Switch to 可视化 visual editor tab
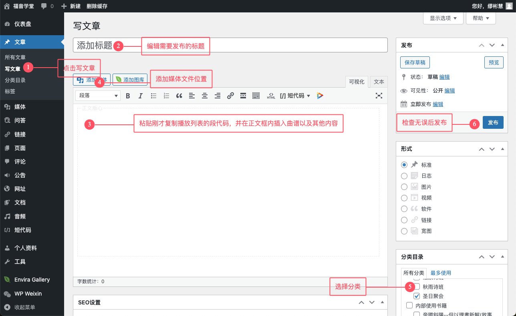The width and height of the screenshot is (516, 316). (x=357, y=82)
